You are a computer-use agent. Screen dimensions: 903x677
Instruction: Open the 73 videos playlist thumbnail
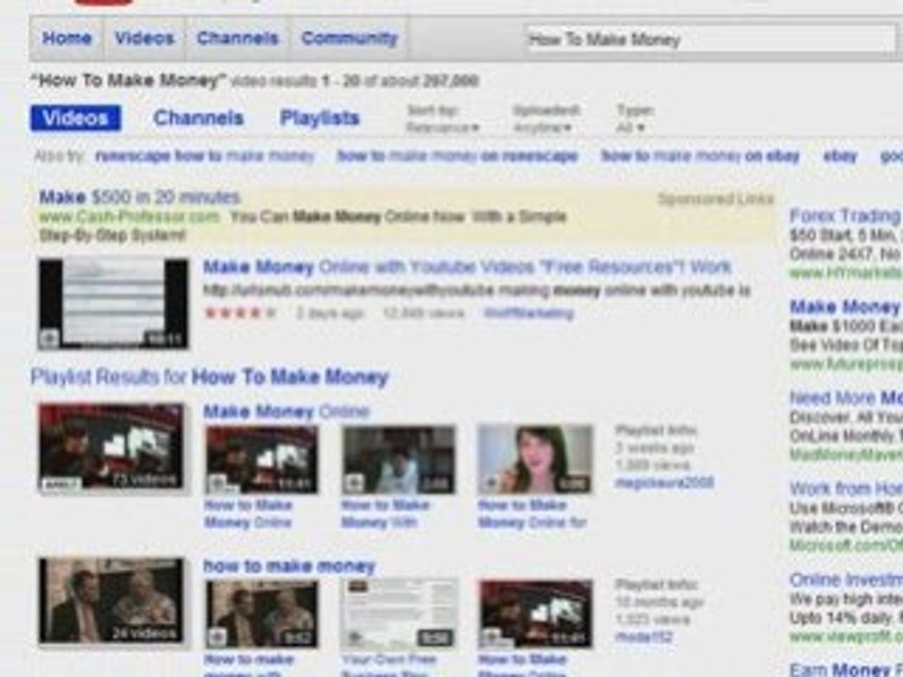click(112, 449)
